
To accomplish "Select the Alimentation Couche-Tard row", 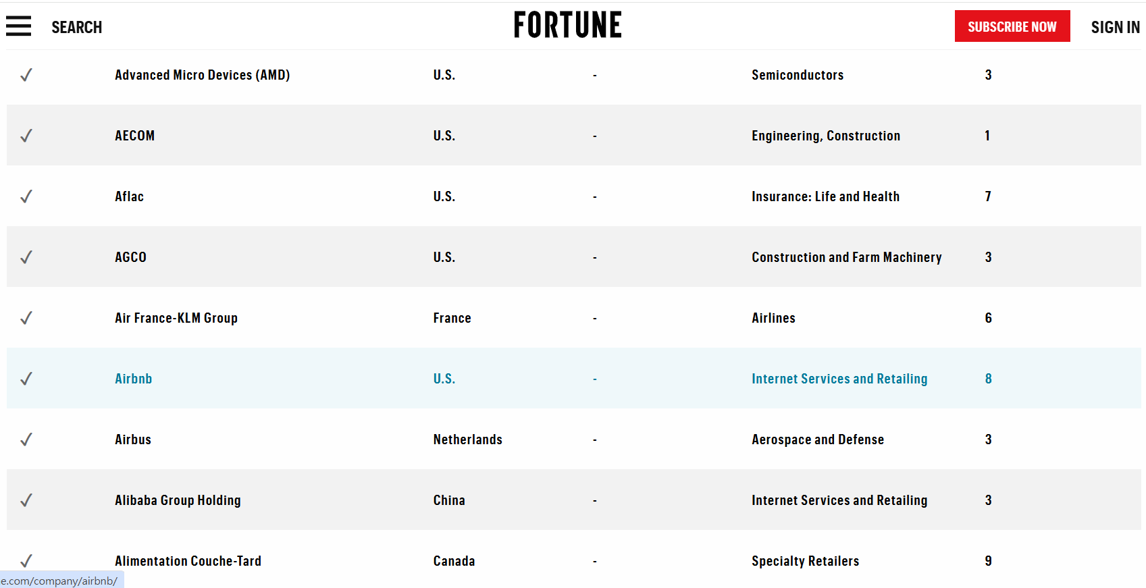I will pos(574,560).
